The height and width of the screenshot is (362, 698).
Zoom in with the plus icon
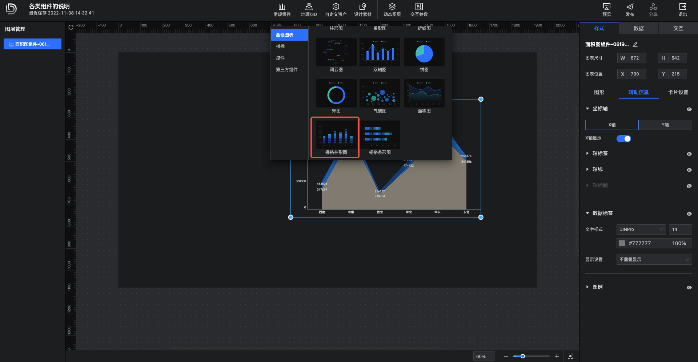(557, 356)
